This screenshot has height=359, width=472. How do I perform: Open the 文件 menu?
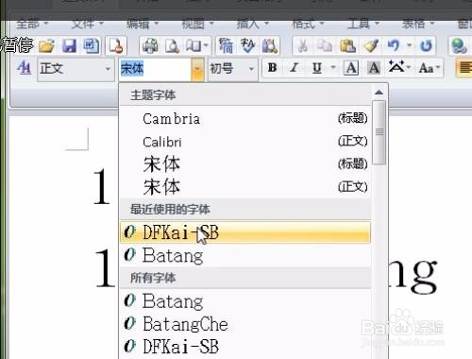pos(87,24)
